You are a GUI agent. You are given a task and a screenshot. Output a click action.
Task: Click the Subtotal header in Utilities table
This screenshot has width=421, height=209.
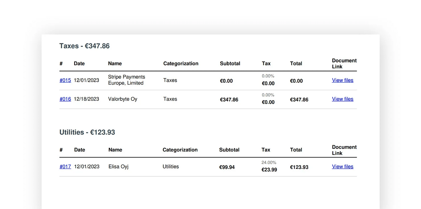(x=229, y=150)
